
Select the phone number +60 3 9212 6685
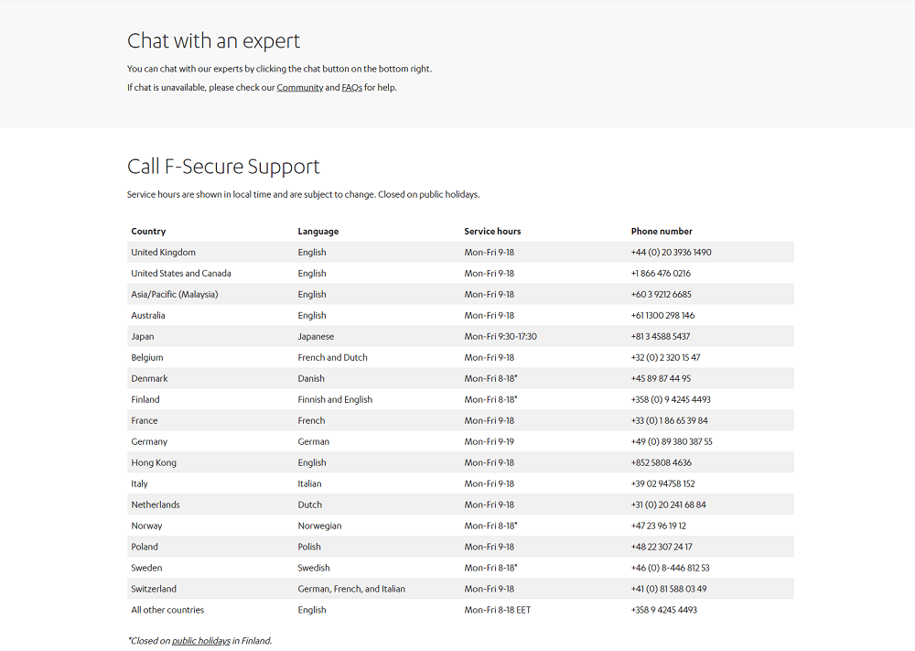(x=662, y=294)
